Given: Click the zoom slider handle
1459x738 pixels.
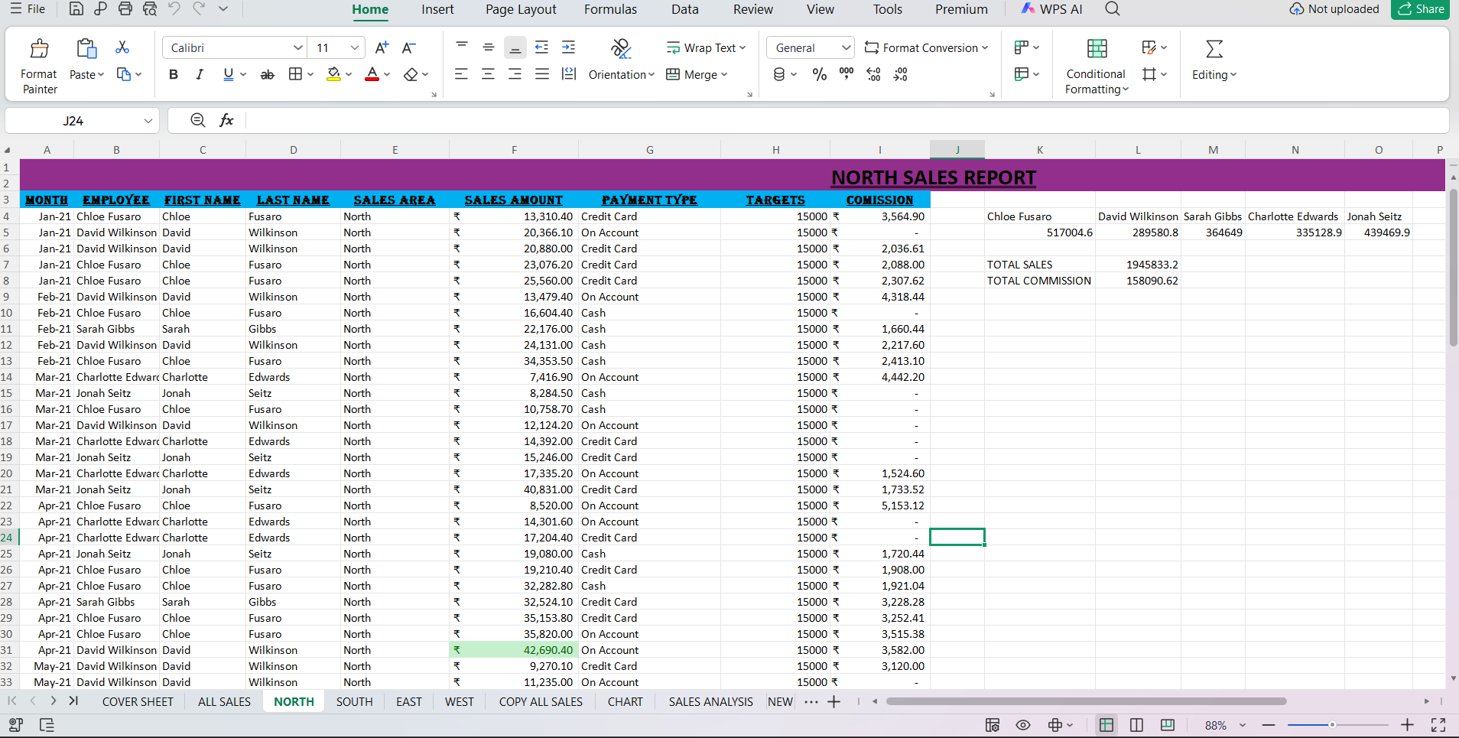Looking at the screenshot, I should [x=1332, y=725].
